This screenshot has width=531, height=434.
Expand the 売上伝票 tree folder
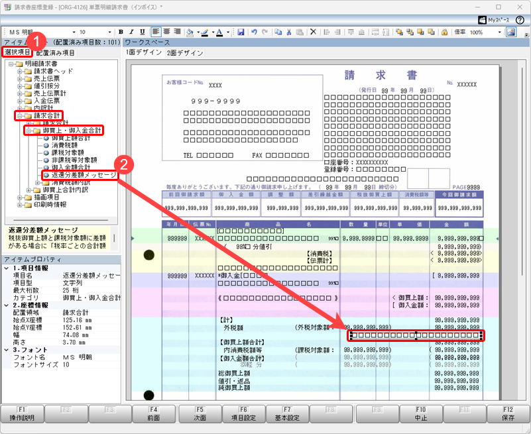(20, 79)
